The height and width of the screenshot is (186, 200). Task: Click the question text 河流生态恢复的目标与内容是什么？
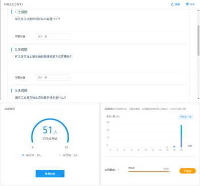(38, 19)
